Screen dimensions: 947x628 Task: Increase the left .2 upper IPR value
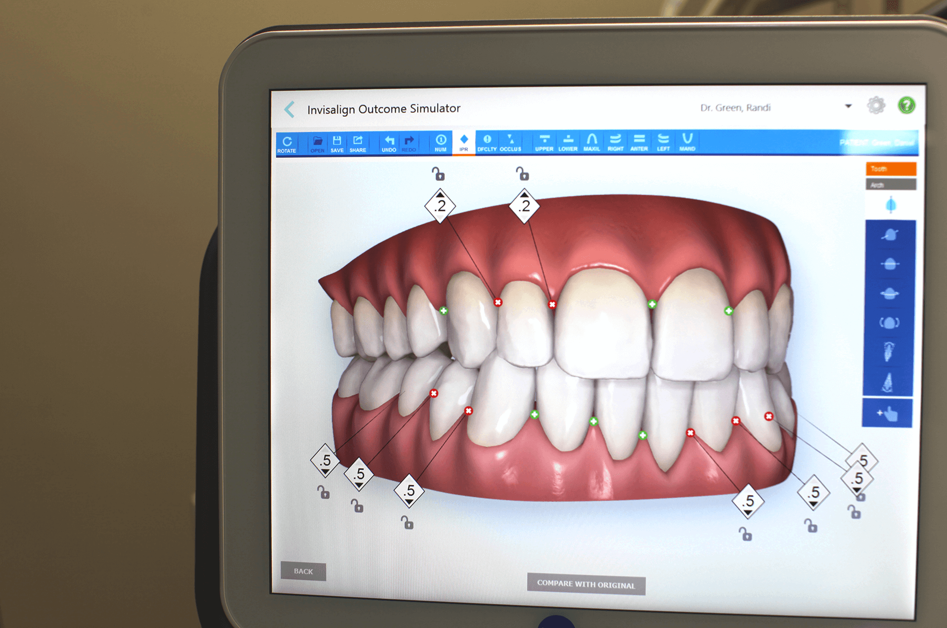[440, 195]
